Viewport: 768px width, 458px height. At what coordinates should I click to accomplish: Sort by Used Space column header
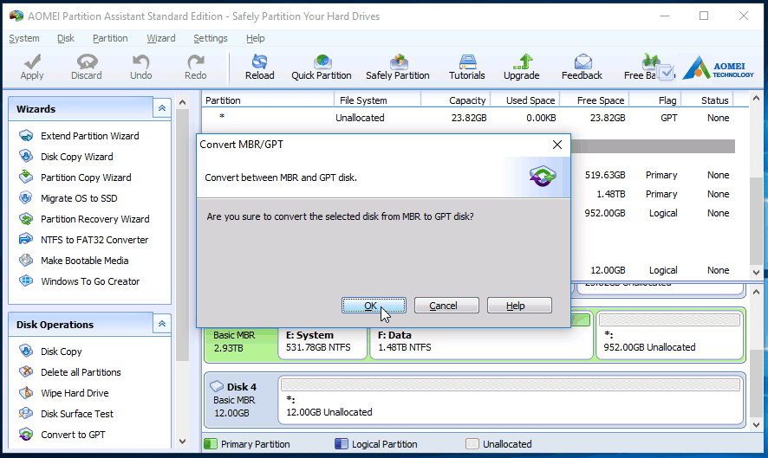(x=524, y=100)
